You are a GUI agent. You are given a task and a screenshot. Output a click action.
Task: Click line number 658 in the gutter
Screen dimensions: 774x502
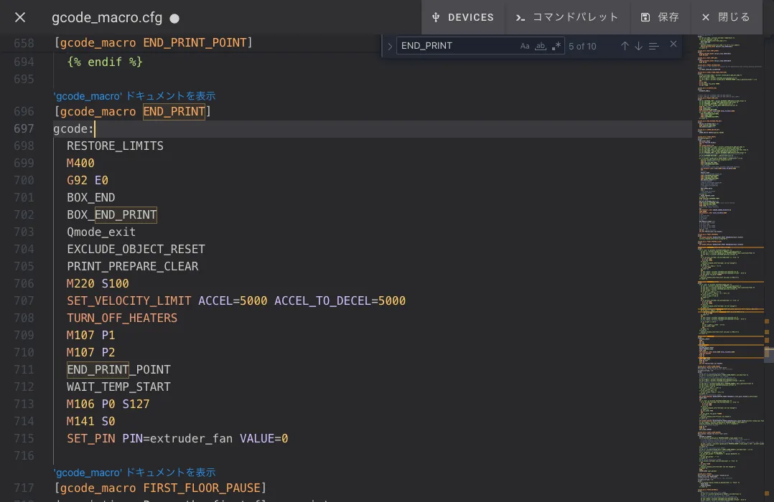tap(24, 43)
